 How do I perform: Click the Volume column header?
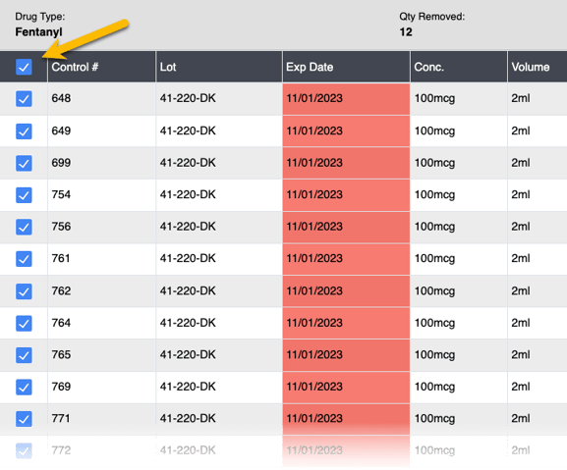coord(538,67)
